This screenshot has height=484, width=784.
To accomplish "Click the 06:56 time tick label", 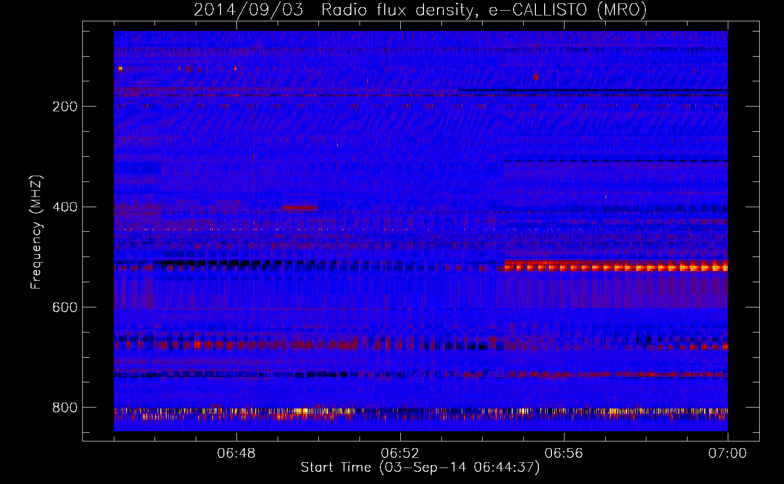I will pos(564,454).
